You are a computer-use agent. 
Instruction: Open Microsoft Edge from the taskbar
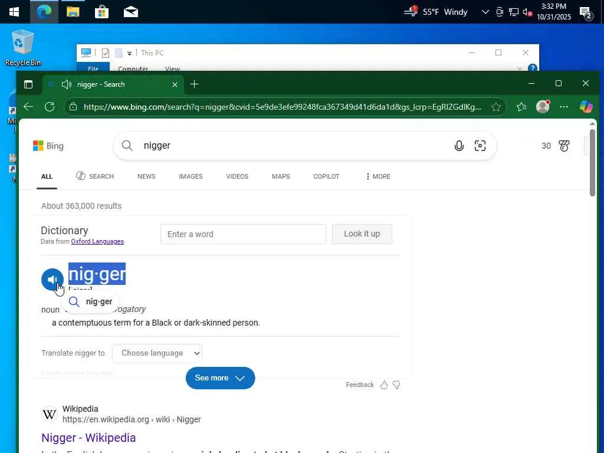click(x=44, y=12)
